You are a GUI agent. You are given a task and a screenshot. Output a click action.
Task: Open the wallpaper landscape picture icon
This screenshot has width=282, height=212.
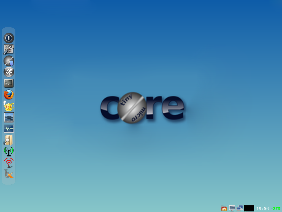[9, 117]
